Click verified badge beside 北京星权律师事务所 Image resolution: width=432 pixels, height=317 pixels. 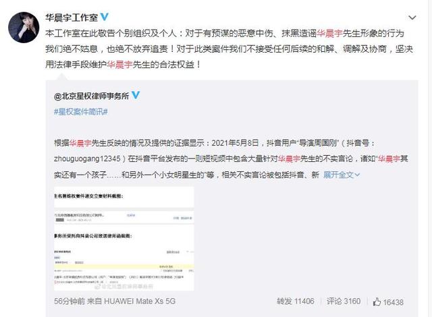tap(136, 95)
